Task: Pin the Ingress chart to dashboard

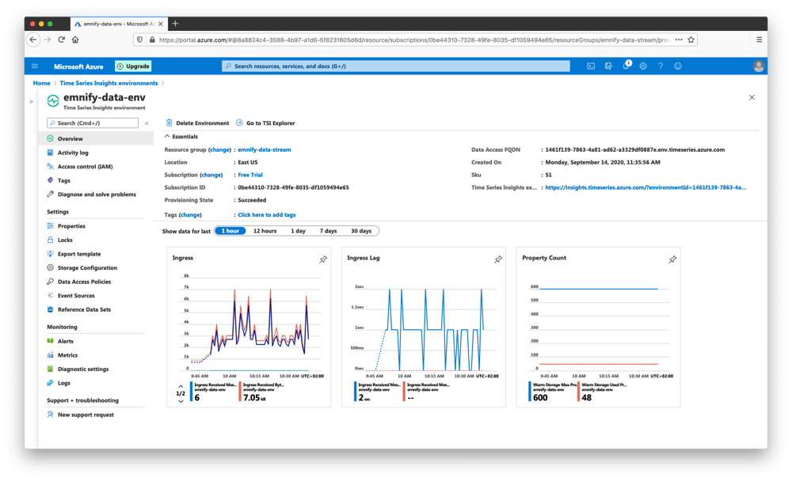Action: point(323,259)
